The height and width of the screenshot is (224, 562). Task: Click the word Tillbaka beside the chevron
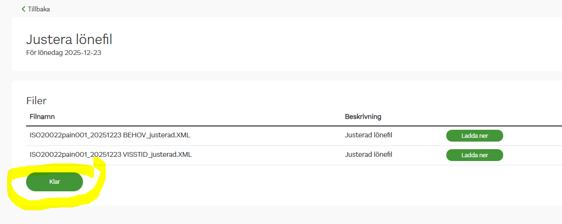coord(39,9)
